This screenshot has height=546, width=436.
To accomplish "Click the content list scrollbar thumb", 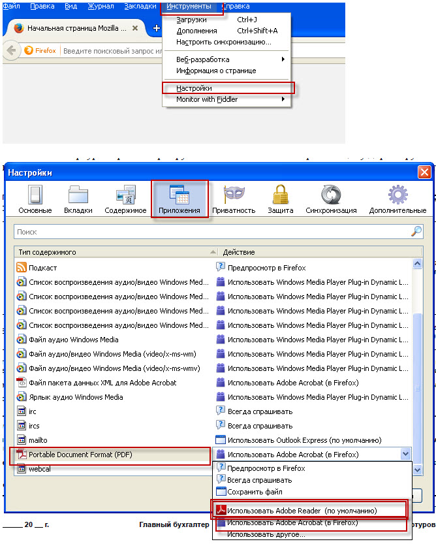I will tap(417, 388).
